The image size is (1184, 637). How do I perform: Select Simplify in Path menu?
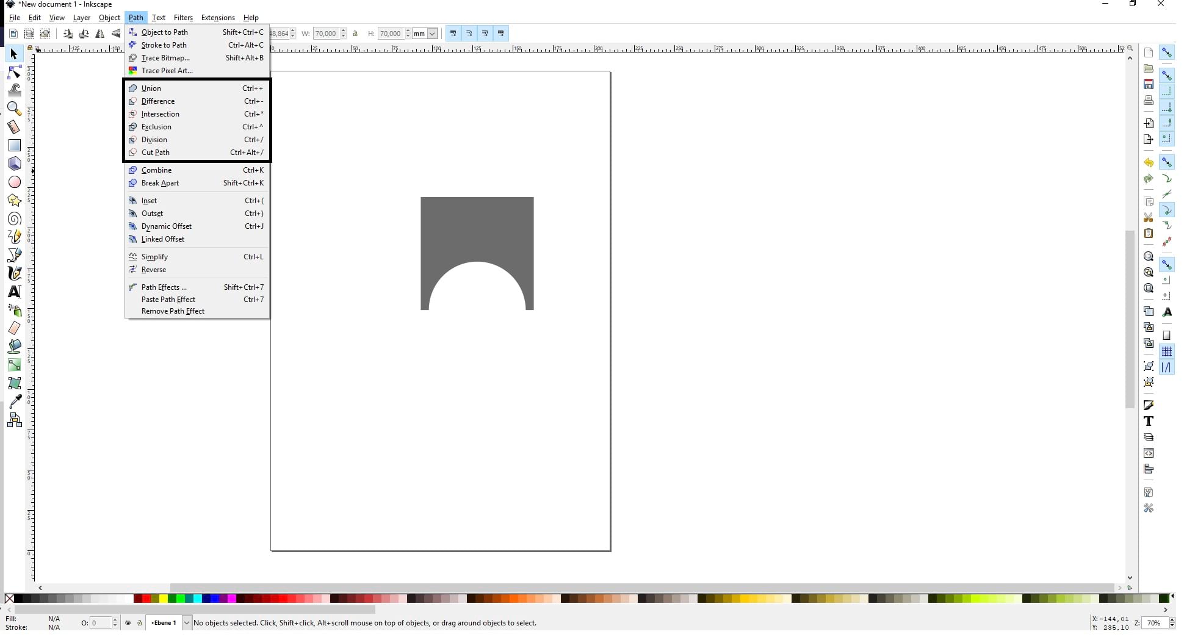coord(197,257)
